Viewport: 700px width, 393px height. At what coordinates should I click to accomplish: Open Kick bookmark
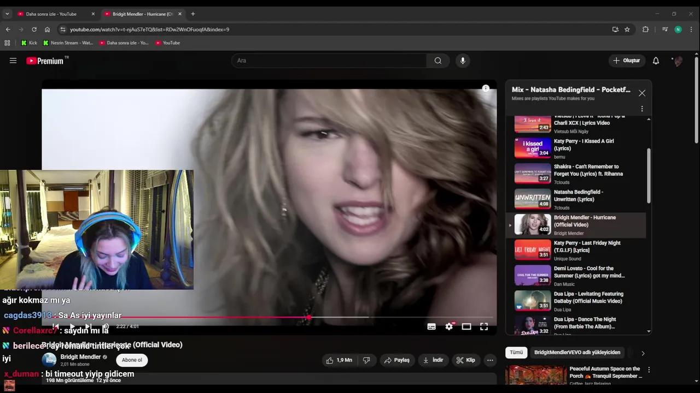click(x=29, y=43)
